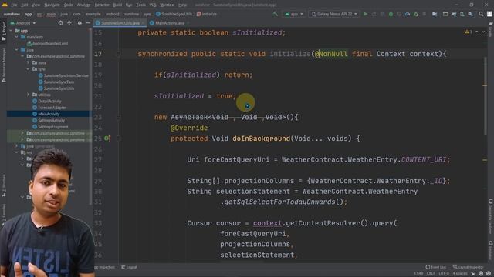This screenshot has width=494, height=277.
Task: Click the Select Opened File target icon
Action: (x=60, y=23)
